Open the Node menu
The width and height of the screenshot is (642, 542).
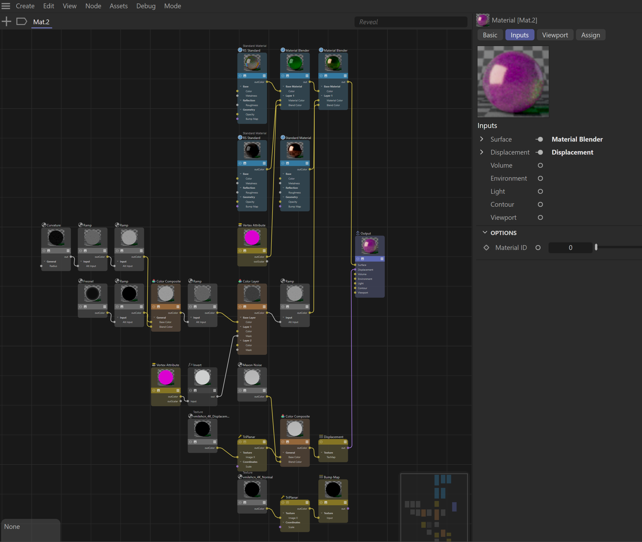pos(93,6)
